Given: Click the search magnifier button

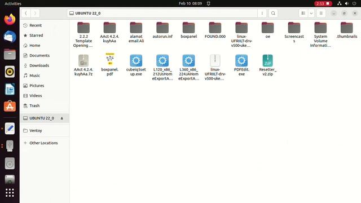Looking at the screenshot, I should coord(273,13).
